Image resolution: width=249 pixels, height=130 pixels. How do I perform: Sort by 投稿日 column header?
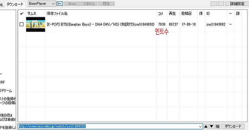pos(188,13)
